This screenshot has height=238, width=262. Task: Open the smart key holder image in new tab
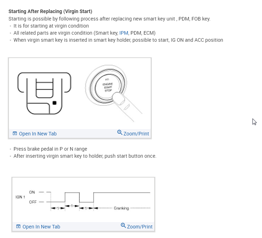pyautogui.click(x=37, y=134)
